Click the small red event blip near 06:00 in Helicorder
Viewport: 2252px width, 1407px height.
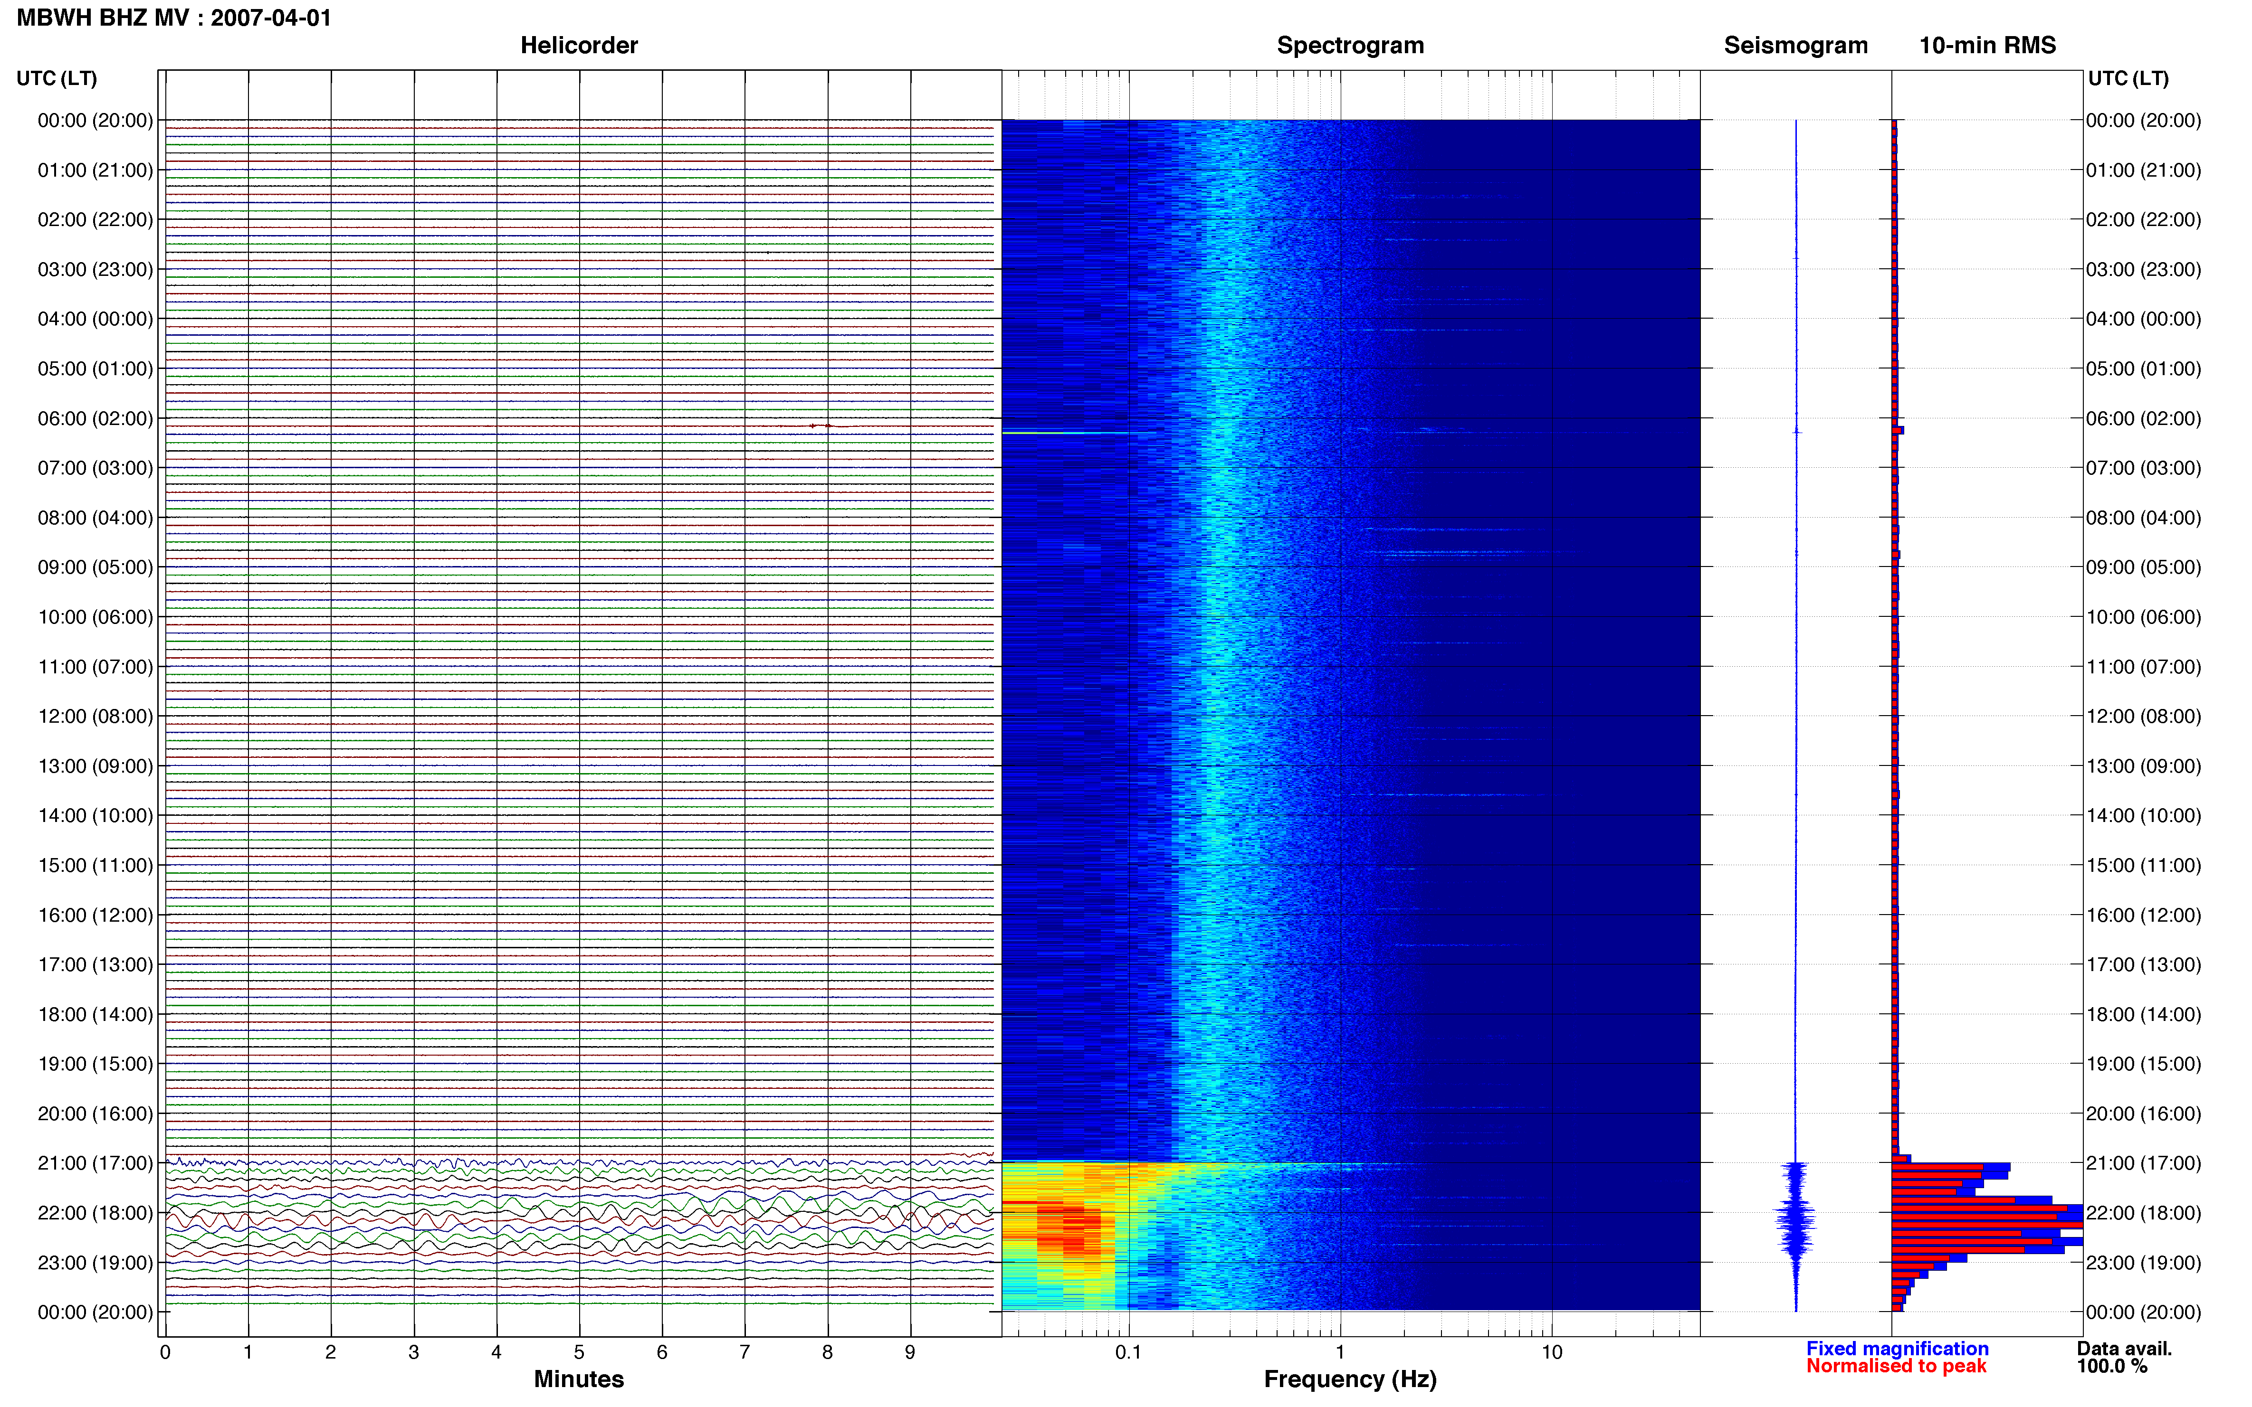pos(821,425)
